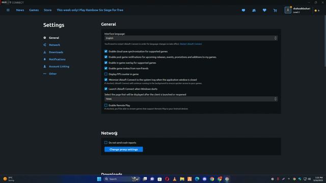Toggle game invites from non-friends checkbox

click(x=106, y=68)
